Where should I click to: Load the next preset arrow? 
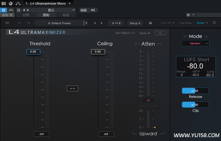102,23
